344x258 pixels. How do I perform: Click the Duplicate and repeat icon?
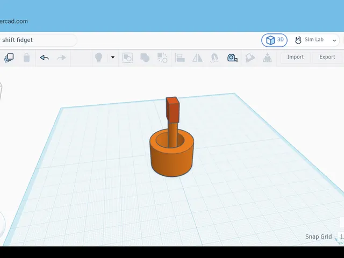[x=9, y=58]
